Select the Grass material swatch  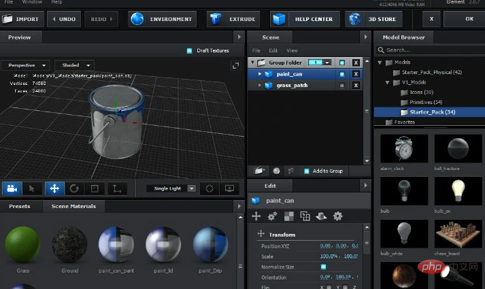(22, 244)
